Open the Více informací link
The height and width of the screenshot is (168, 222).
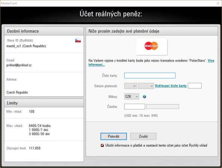pos(151,63)
